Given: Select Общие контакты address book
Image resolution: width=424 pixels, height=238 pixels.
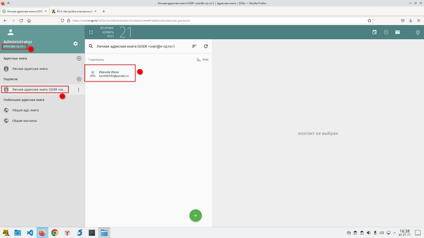Looking at the screenshot, I should pos(24,121).
